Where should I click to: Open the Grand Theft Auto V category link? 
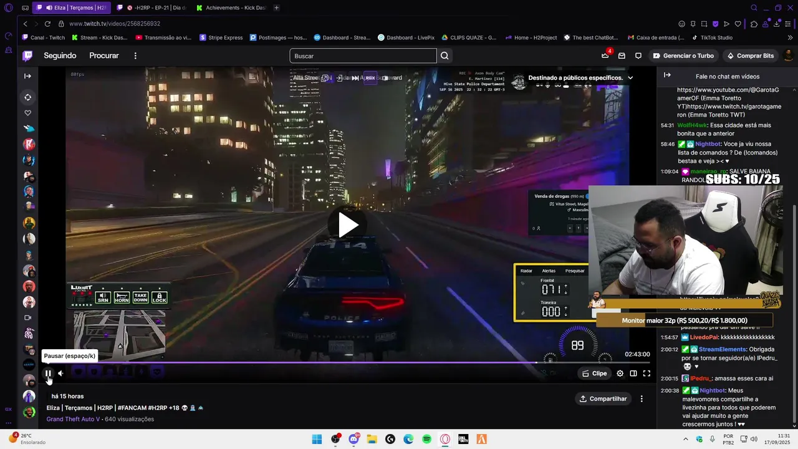(x=73, y=419)
